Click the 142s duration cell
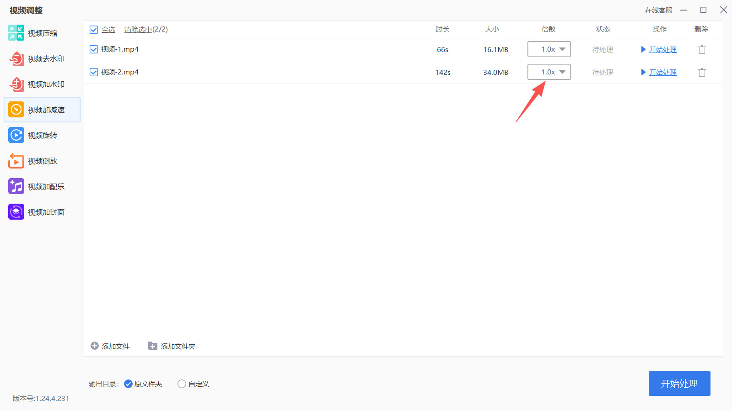The width and height of the screenshot is (732, 411). point(443,72)
